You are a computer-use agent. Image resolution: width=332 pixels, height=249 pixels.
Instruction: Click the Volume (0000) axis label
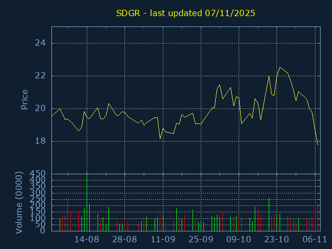(x=19, y=203)
